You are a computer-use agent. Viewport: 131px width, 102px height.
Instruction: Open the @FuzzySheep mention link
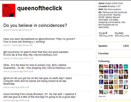coord(11,52)
